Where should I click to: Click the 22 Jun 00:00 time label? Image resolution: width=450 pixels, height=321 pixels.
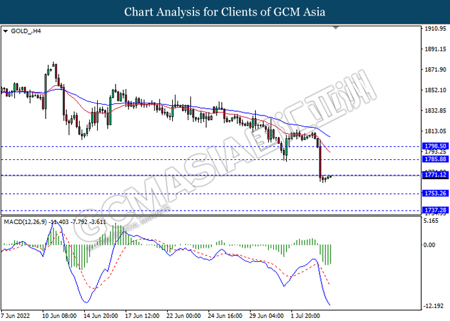pyautogui.click(x=184, y=316)
